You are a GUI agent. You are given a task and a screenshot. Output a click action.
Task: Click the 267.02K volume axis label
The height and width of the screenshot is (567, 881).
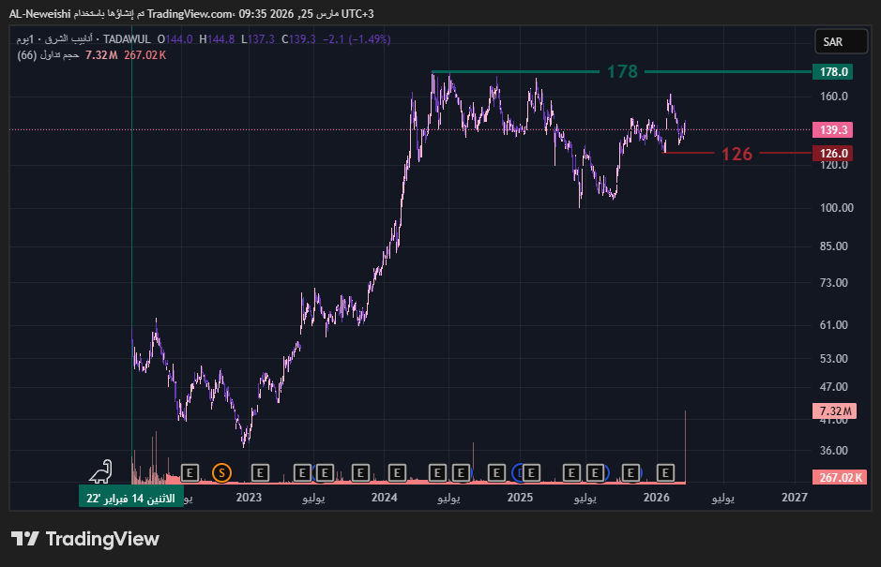click(840, 478)
